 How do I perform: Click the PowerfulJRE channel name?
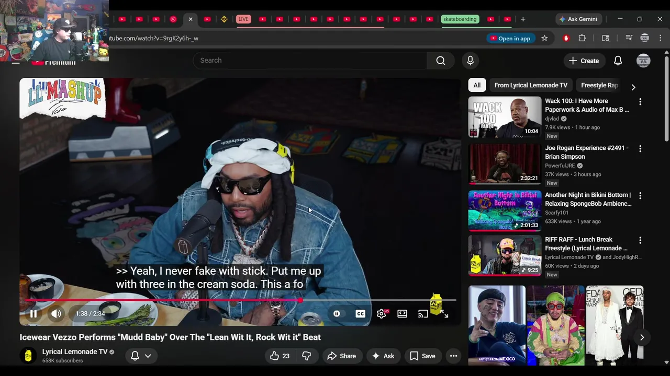click(560, 166)
